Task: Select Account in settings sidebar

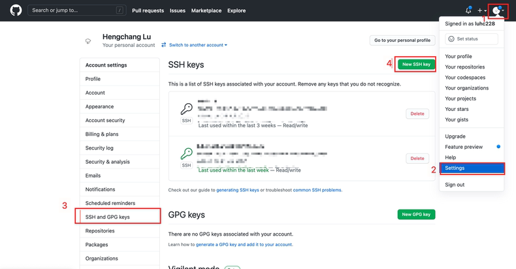Action: (x=120, y=93)
